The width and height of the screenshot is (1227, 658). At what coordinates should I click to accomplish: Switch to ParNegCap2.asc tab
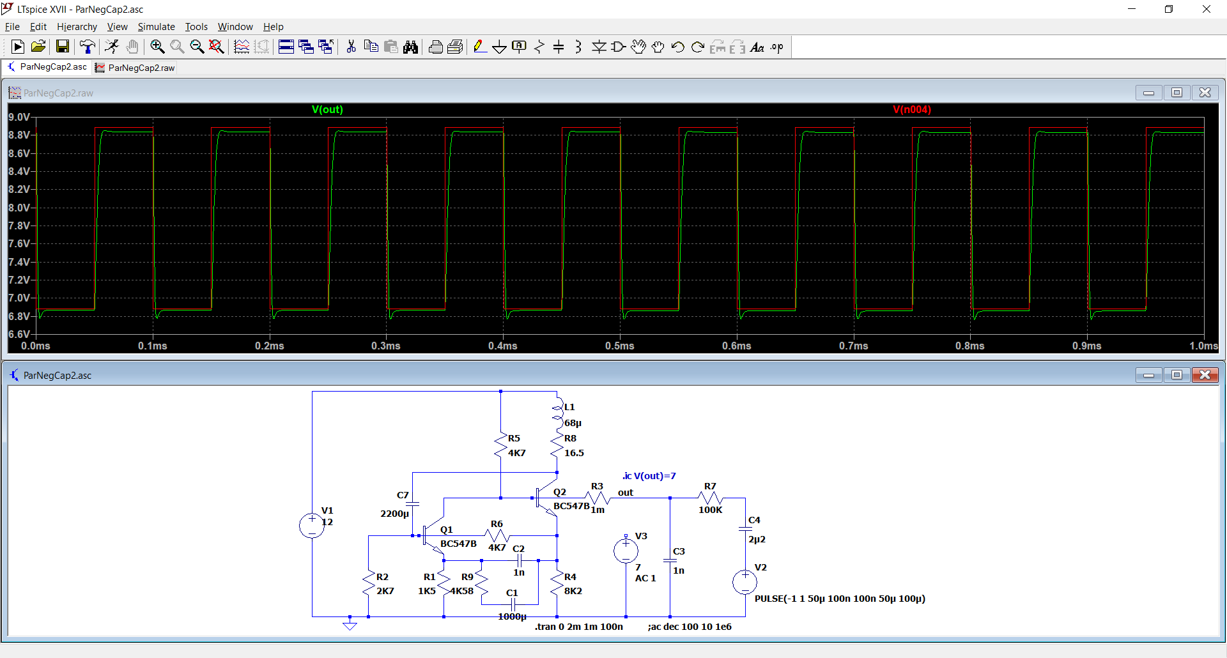pos(47,67)
